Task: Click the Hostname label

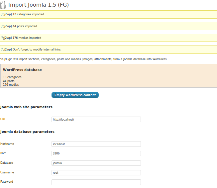Action: click(x=7, y=144)
